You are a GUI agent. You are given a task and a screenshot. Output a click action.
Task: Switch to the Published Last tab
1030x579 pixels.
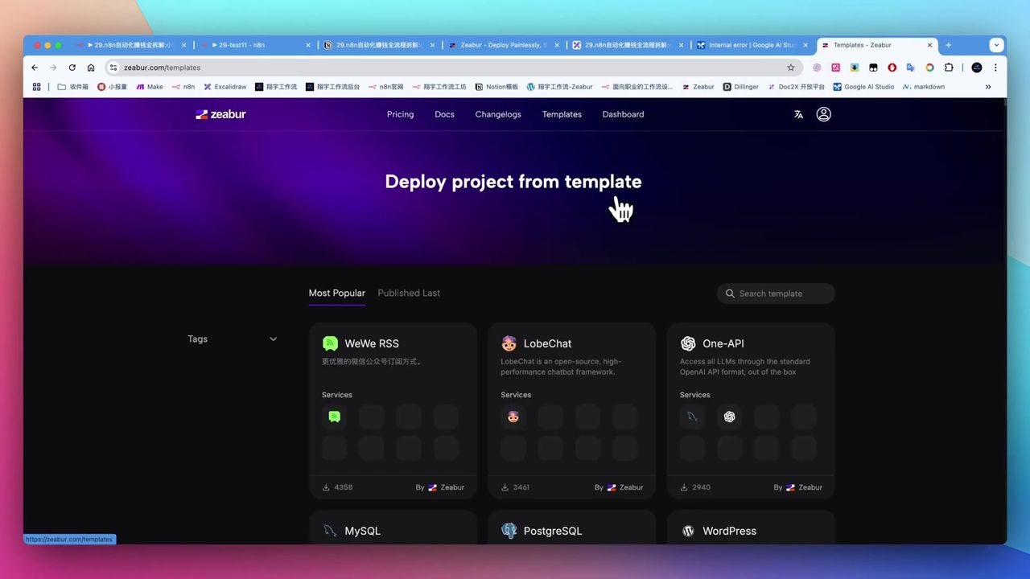click(x=409, y=293)
